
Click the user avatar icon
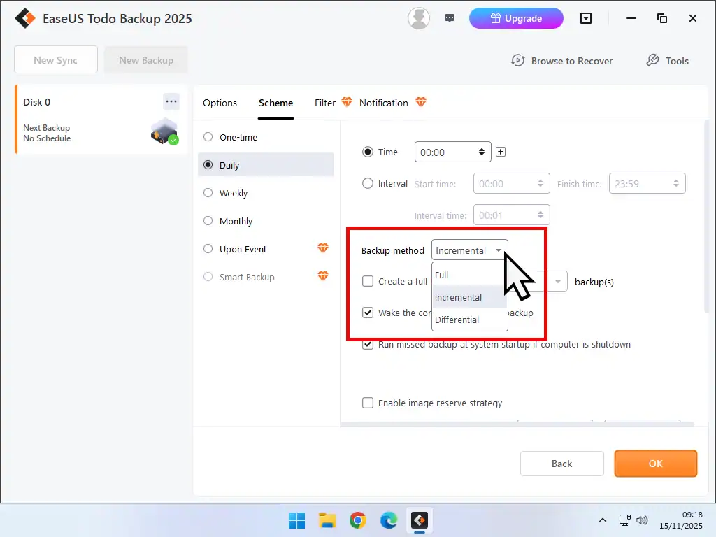coord(418,18)
